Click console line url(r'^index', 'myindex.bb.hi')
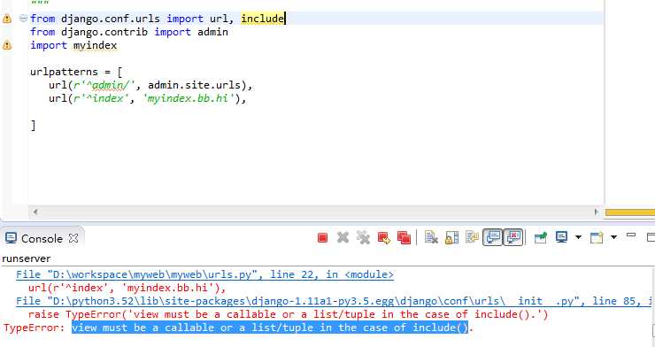 point(127,288)
